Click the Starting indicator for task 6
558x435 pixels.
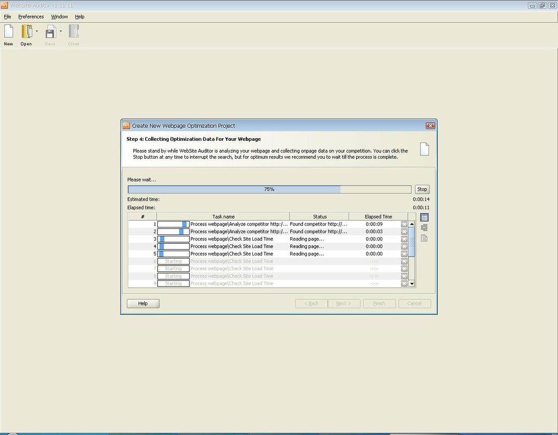pyautogui.click(x=173, y=262)
